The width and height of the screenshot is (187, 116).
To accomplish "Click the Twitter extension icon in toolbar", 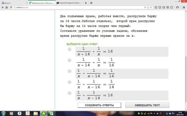I will 172,7.
